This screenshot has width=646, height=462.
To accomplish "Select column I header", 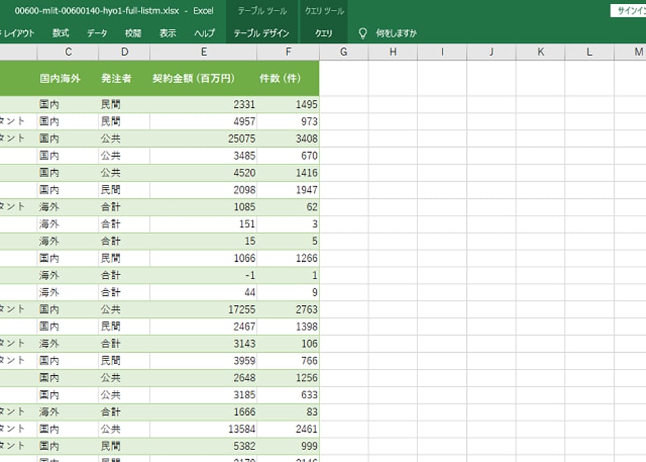I will pyautogui.click(x=442, y=52).
